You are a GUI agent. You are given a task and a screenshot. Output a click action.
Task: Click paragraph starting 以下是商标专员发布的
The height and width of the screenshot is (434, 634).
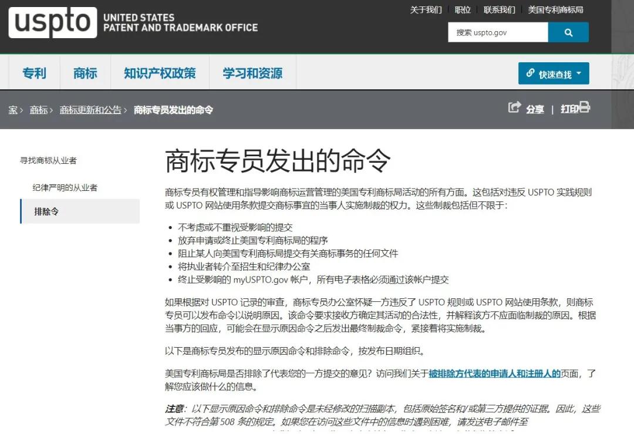click(296, 351)
